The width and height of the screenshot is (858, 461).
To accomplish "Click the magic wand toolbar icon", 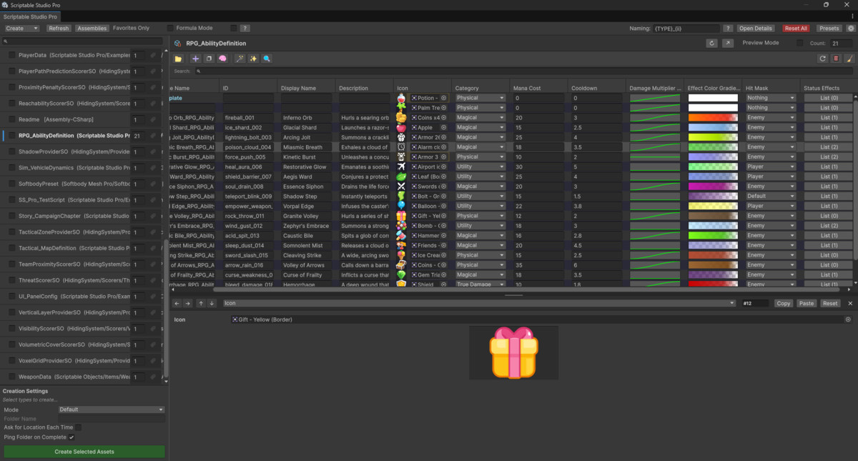I will click(239, 59).
